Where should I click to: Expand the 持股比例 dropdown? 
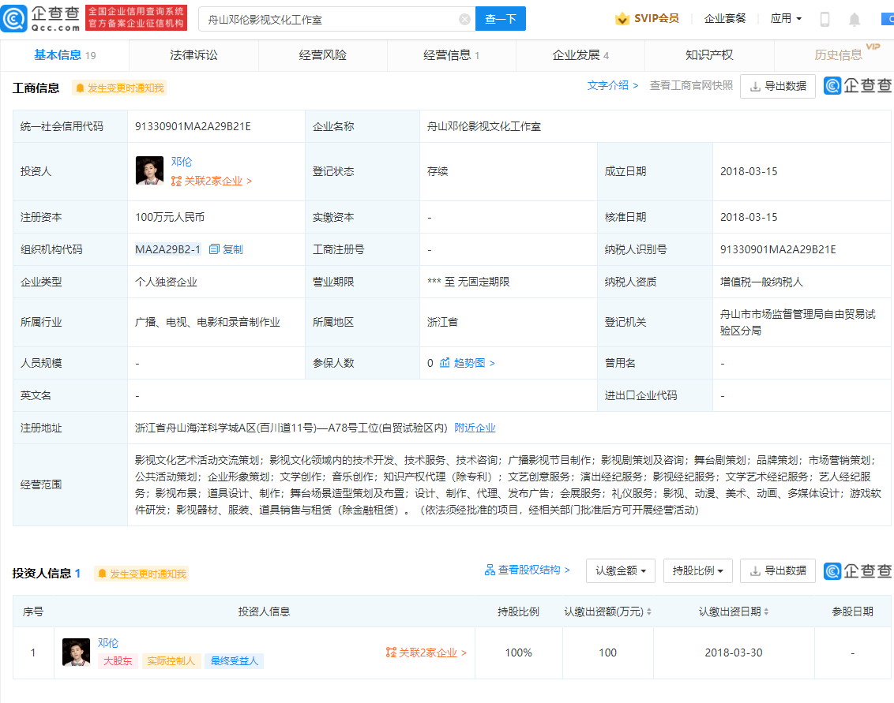(698, 570)
